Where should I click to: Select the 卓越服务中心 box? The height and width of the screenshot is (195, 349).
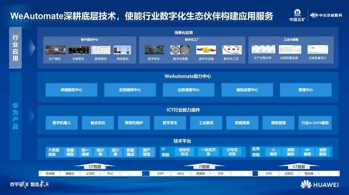tap(71, 90)
